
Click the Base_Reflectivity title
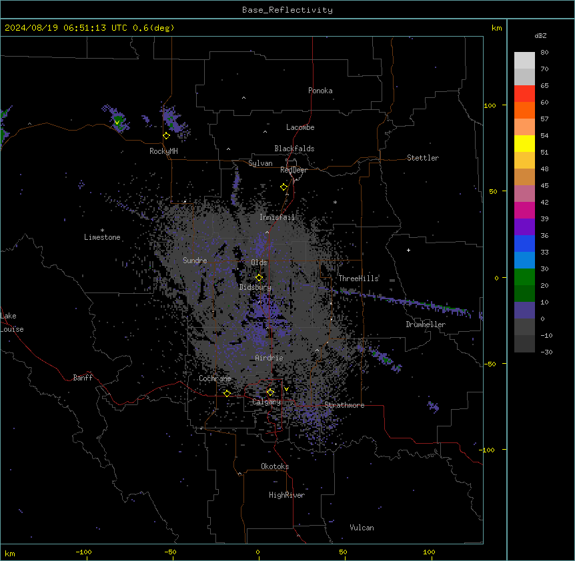point(287,10)
